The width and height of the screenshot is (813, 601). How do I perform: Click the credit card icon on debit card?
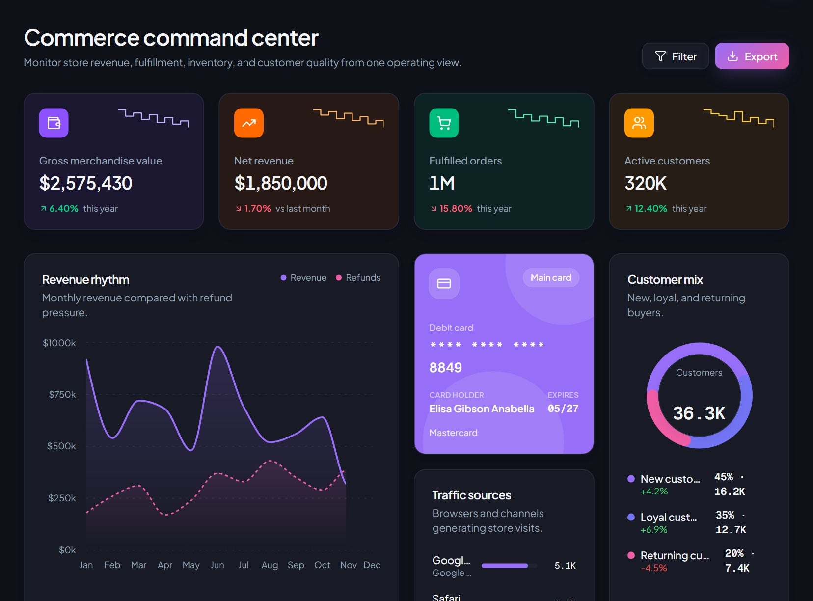pyautogui.click(x=444, y=284)
